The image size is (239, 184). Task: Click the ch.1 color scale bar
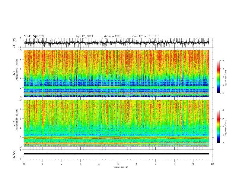click(x=218, y=77)
